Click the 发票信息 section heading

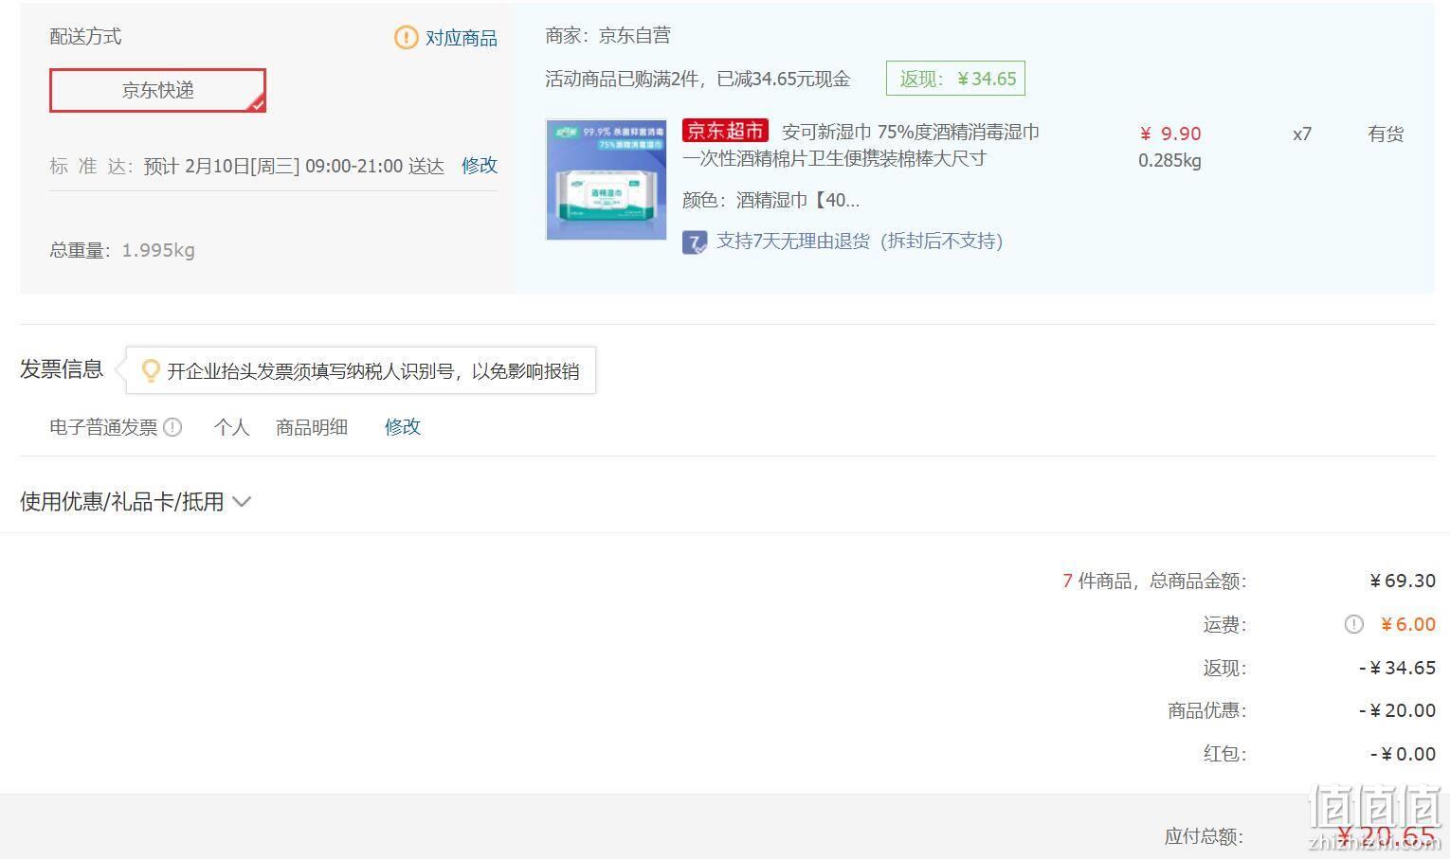(62, 369)
